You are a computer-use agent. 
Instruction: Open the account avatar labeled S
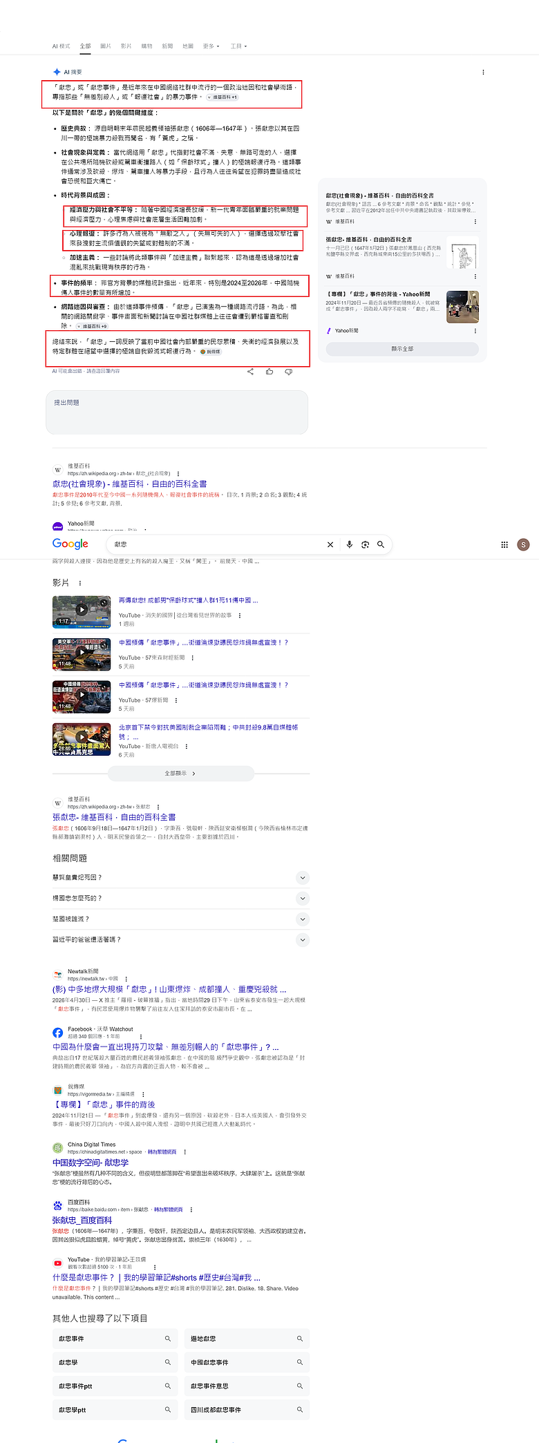coord(524,544)
